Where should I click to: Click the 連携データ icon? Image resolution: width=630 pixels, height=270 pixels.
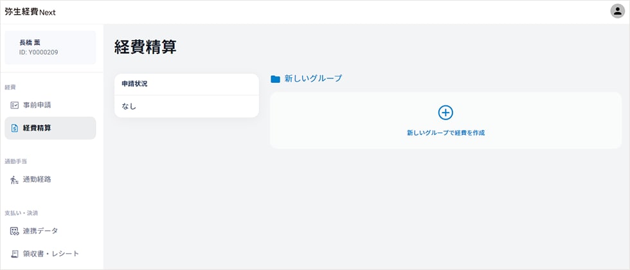(15, 231)
